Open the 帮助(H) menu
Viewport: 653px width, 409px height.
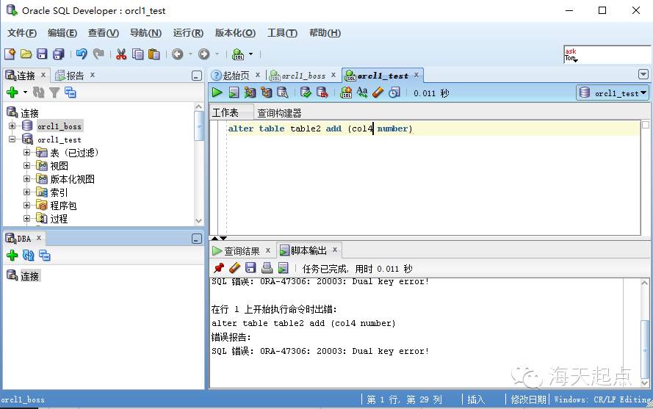[325, 33]
